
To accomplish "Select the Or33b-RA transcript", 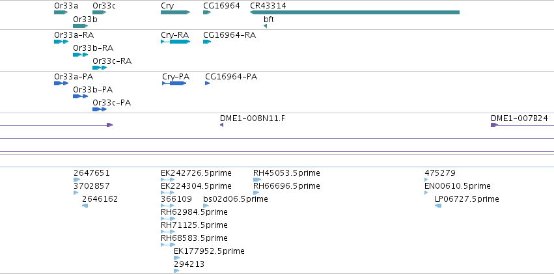I will 81,55.
